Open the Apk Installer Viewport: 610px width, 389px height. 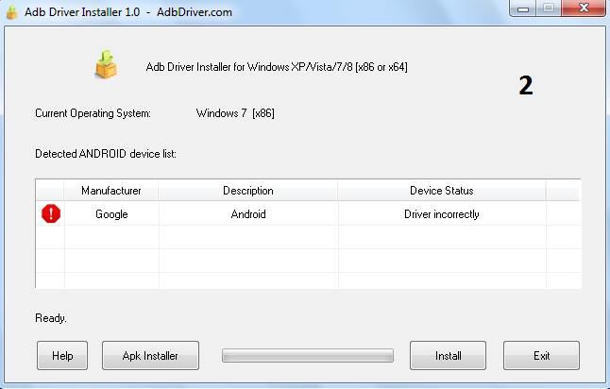pyautogui.click(x=150, y=356)
